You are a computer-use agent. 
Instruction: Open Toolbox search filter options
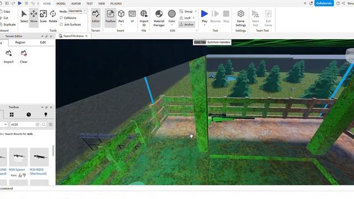[51, 124]
